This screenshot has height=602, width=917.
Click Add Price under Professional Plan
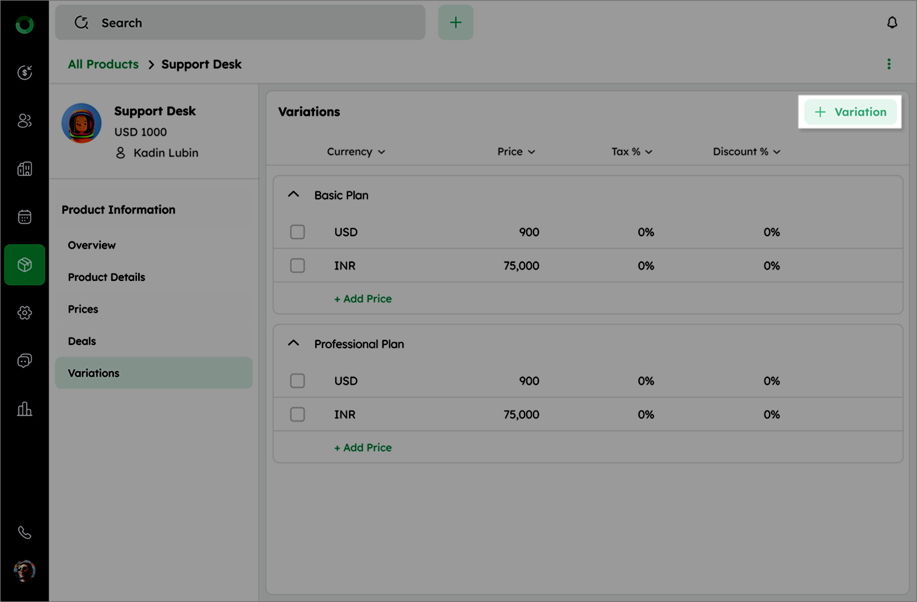(363, 448)
